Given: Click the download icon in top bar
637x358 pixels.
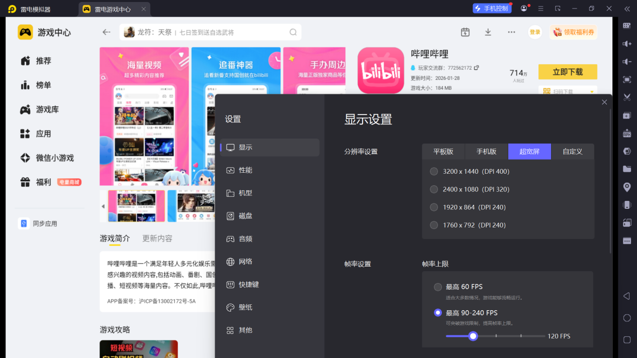Looking at the screenshot, I should pos(488,32).
